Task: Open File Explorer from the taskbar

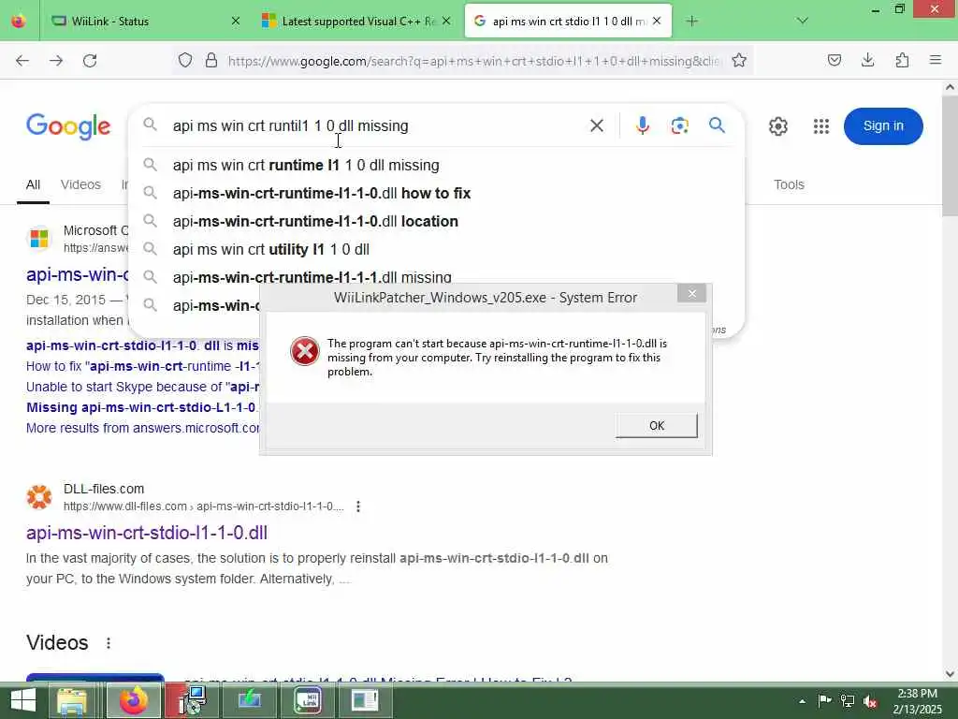Action: pos(72,700)
